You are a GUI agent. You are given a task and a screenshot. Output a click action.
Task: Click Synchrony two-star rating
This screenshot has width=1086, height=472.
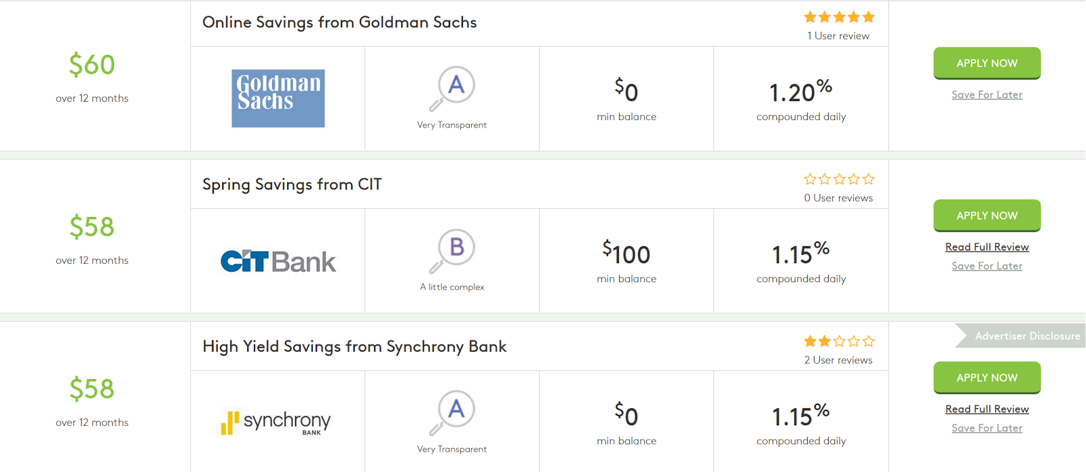(x=839, y=342)
